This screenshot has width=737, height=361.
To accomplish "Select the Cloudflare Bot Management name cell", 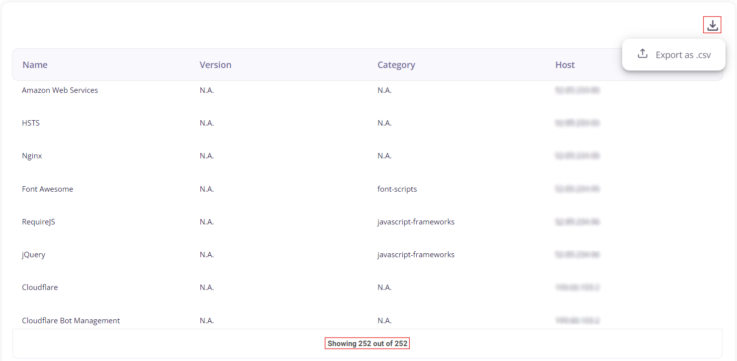I will [71, 321].
